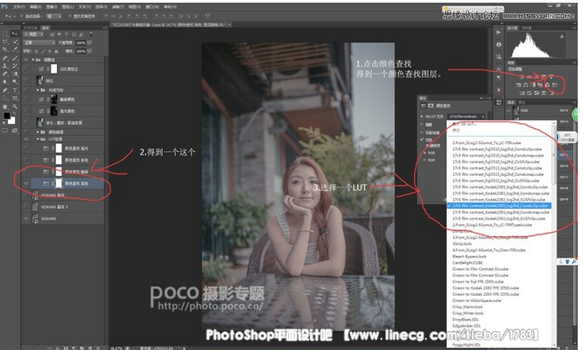Show the RGB channel eye icon

[x=508, y=111]
